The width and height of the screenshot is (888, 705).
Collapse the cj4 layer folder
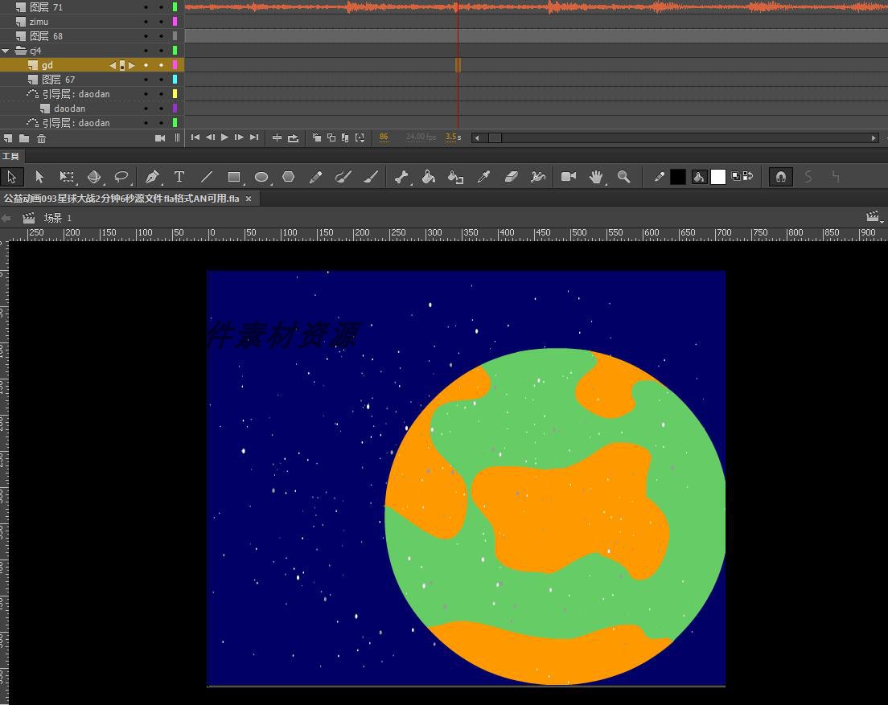click(x=6, y=51)
